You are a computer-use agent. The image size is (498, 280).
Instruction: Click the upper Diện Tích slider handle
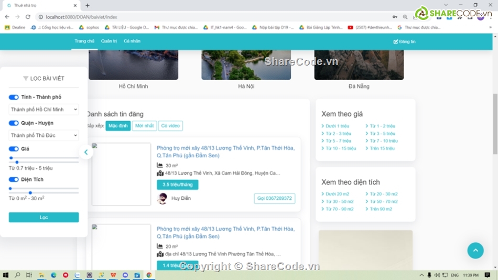tap(30, 193)
